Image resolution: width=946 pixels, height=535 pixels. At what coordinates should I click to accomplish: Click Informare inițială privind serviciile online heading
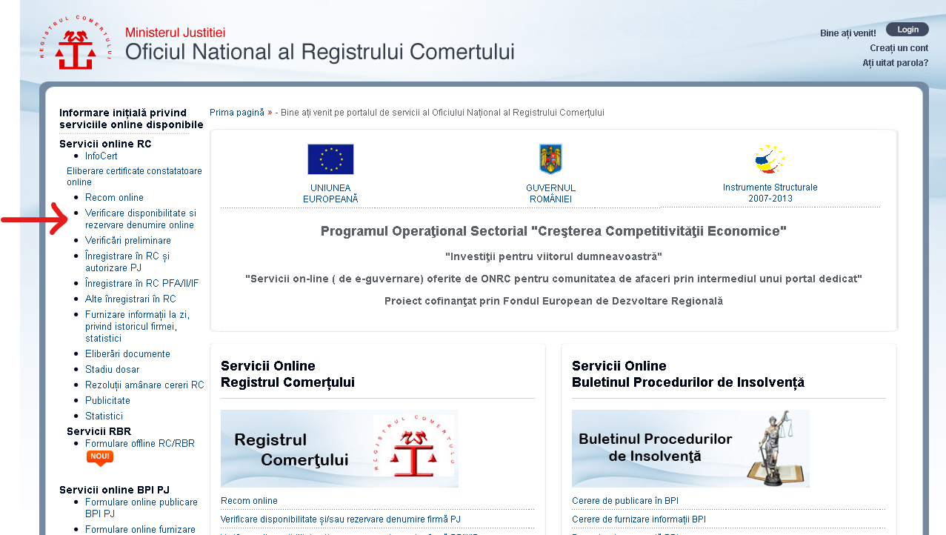[x=131, y=119]
